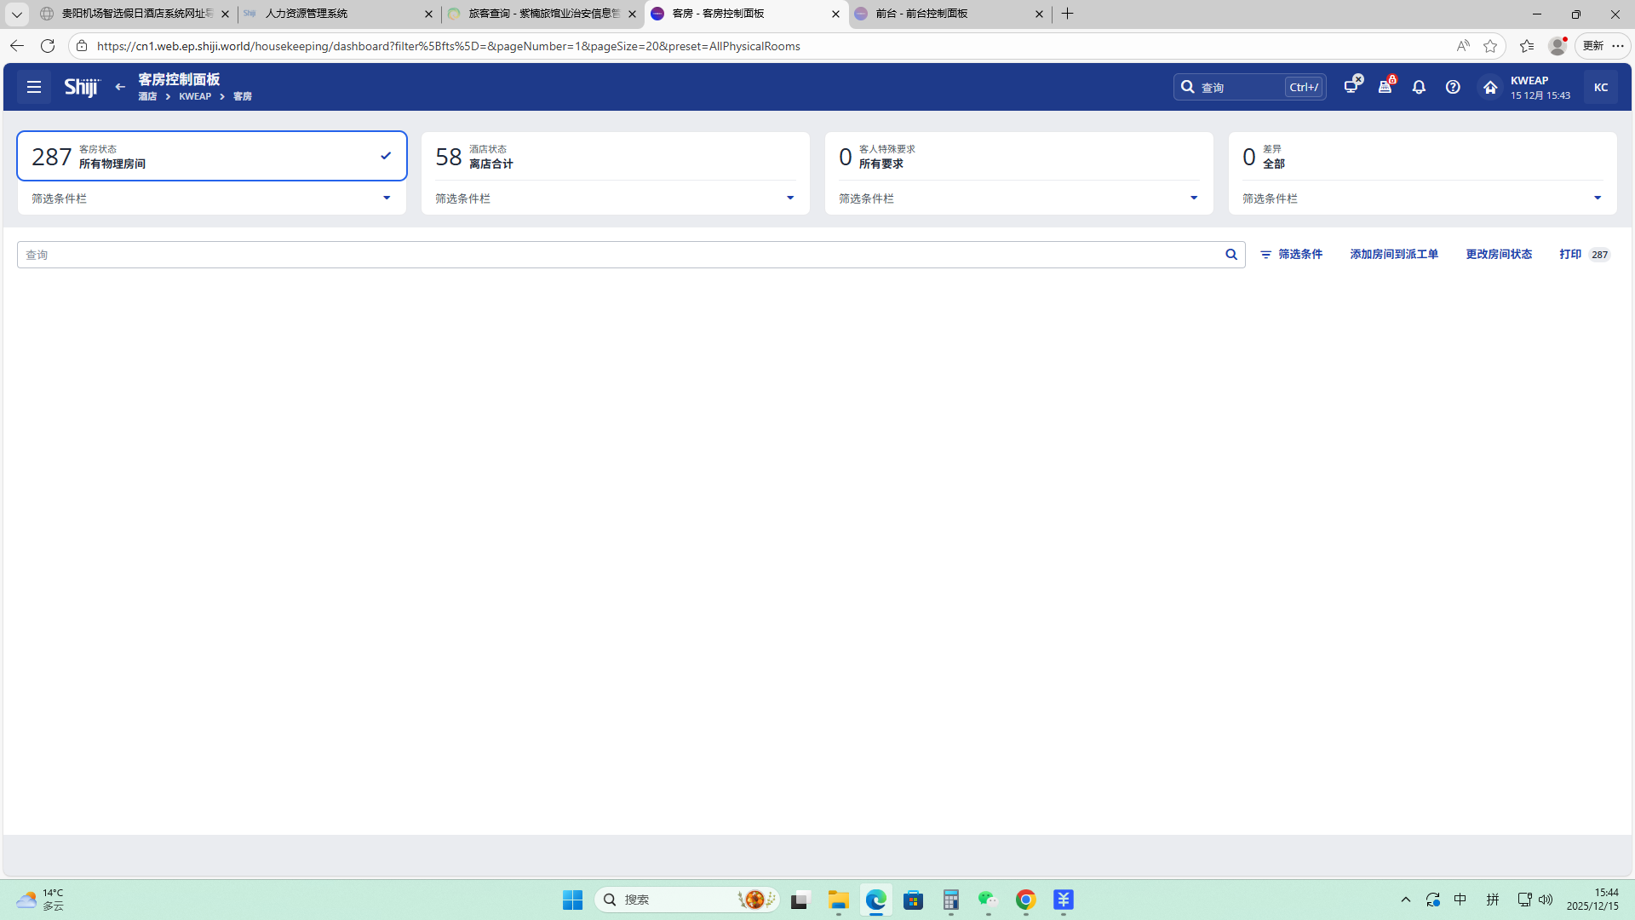This screenshot has height=920, width=1635.
Task: Click the magnifier icon in room search field
Action: point(1231,254)
